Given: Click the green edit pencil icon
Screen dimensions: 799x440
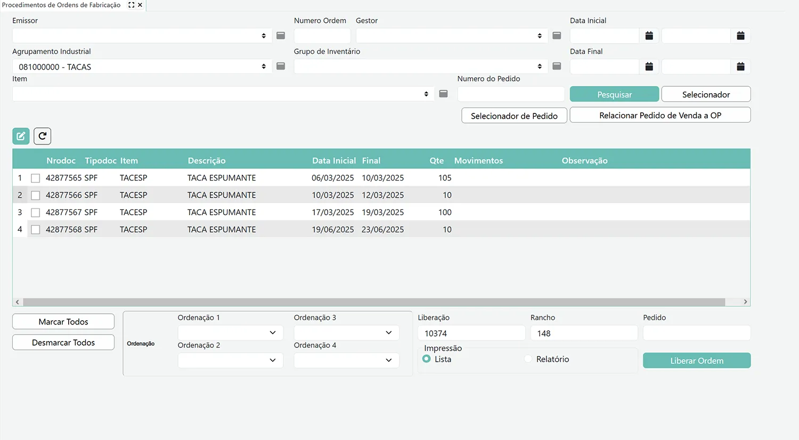Looking at the screenshot, I should 21,136.
